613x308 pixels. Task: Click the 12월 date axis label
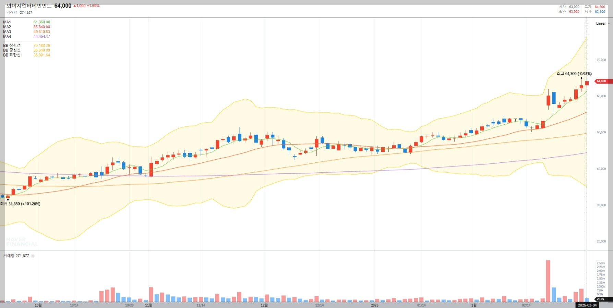point(264,305)
